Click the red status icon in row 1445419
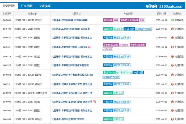 [x=172, y=57]
